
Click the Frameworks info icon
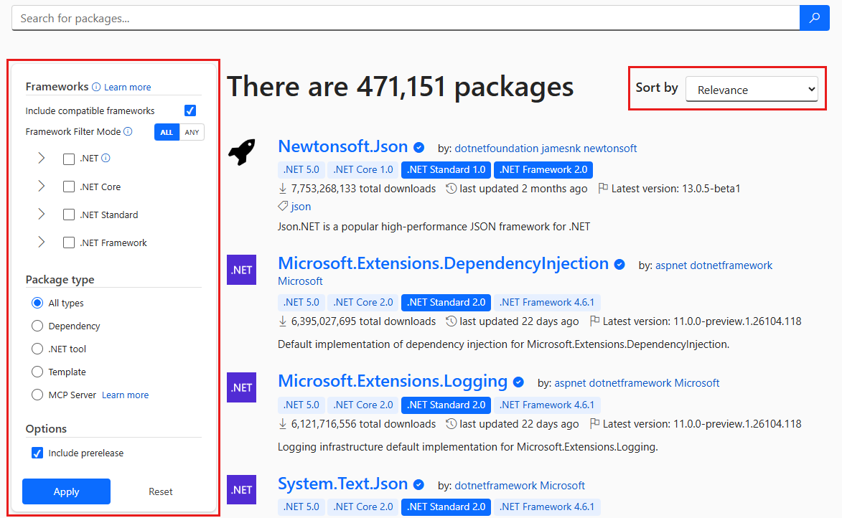(96, 87)
